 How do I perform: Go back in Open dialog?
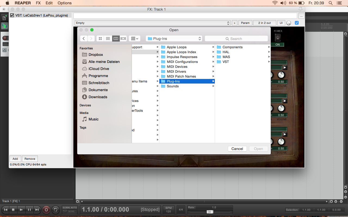coord(84,39)
